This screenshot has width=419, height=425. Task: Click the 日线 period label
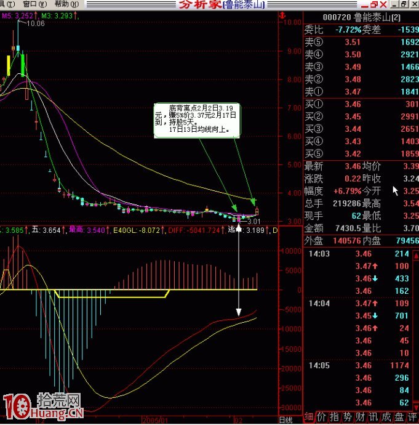[x=285, y=420]
